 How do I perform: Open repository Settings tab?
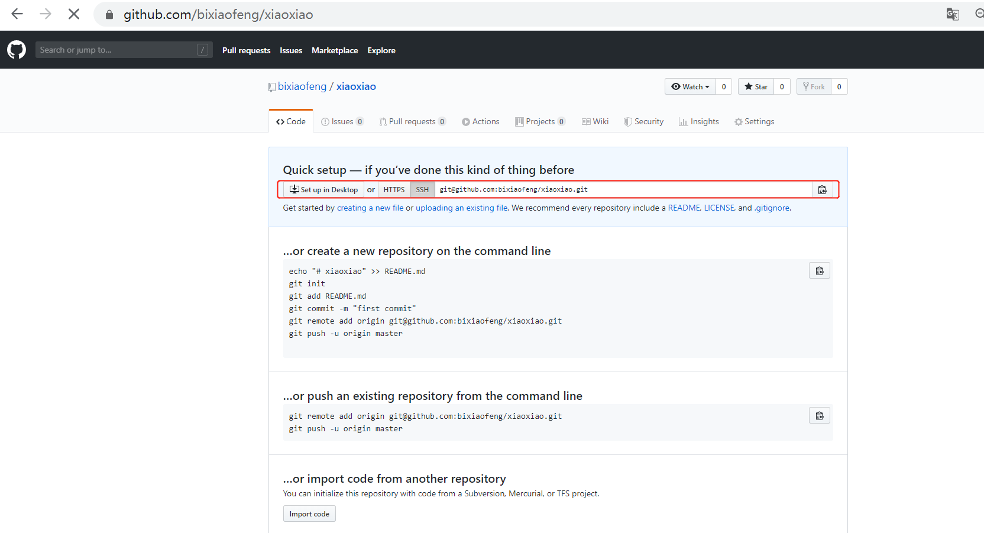[x=755, y=121]
